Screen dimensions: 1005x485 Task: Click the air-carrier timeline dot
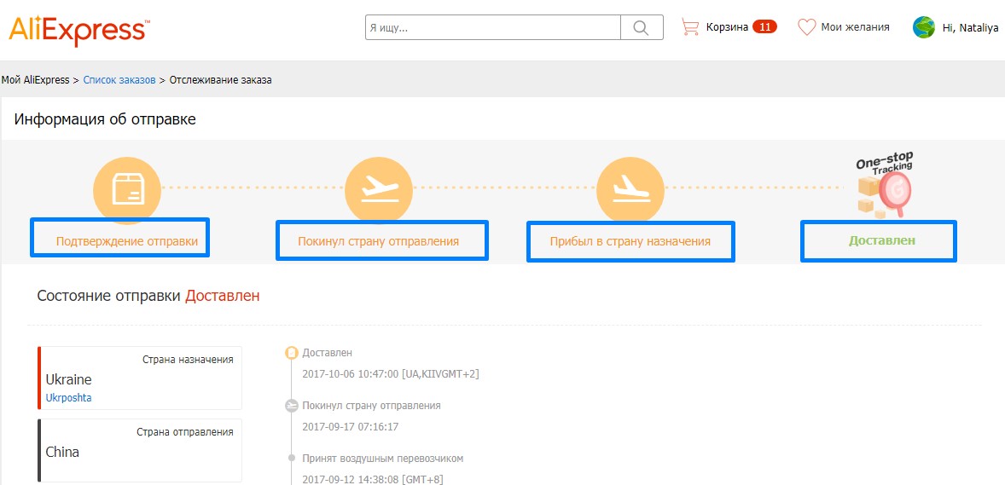[291, 458]
